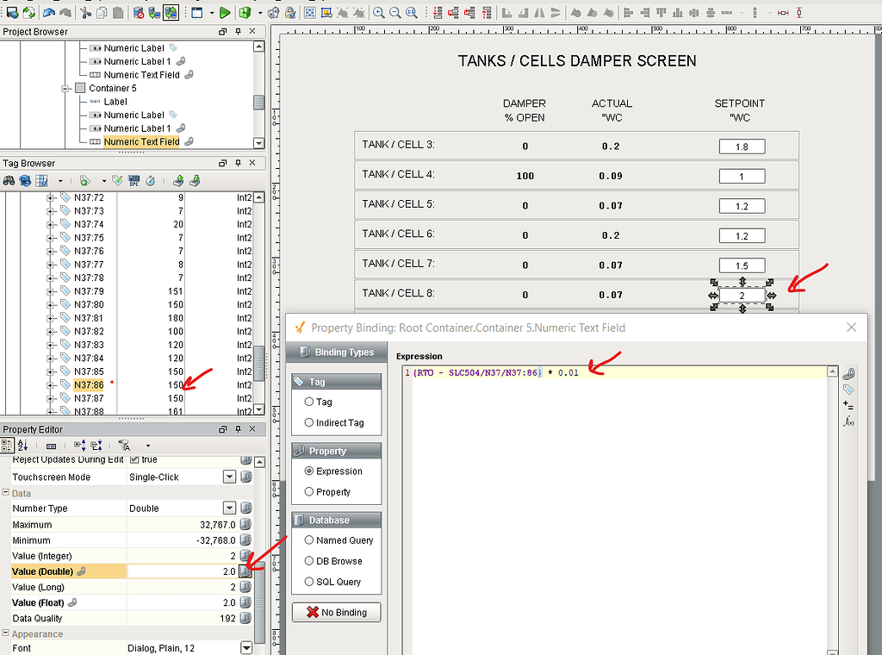
Task: Open the Number Type dropdown
Action: (227, 508)
